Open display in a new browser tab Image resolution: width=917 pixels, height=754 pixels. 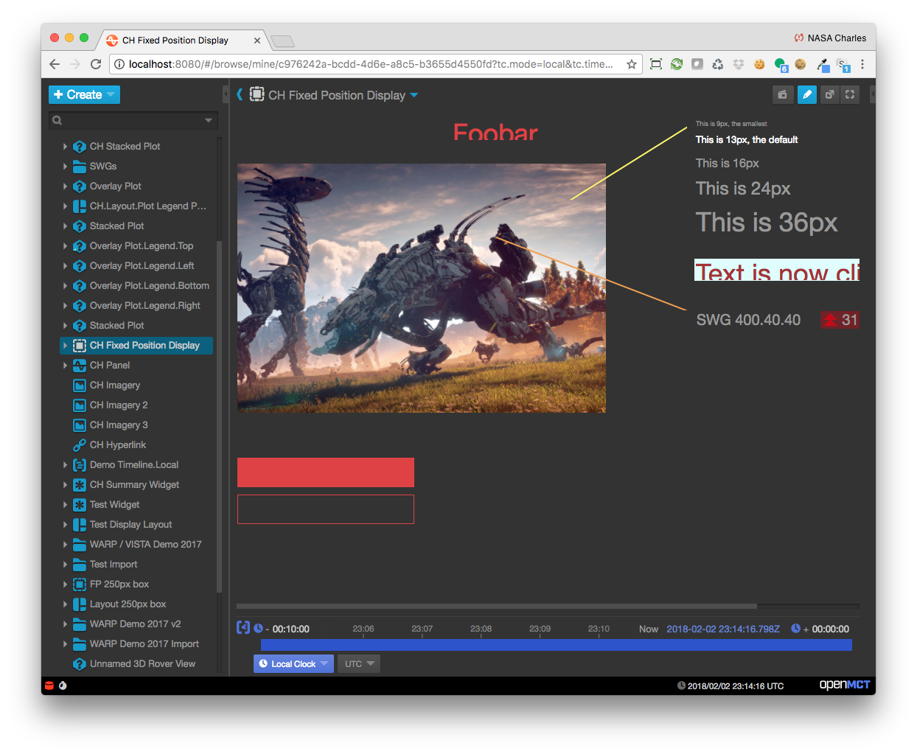tap(829, 94)
